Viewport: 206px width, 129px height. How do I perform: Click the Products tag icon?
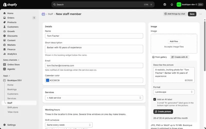(x=5, y=22)
